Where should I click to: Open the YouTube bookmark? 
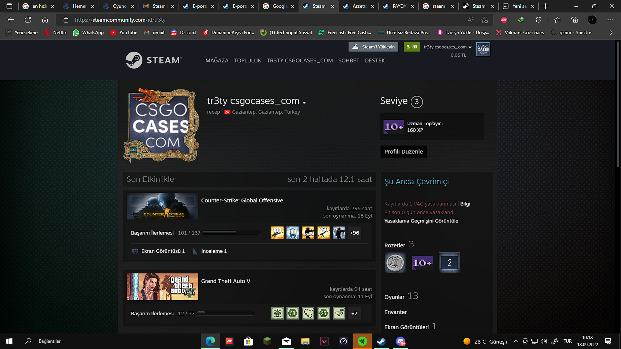(x=124, y=33)
